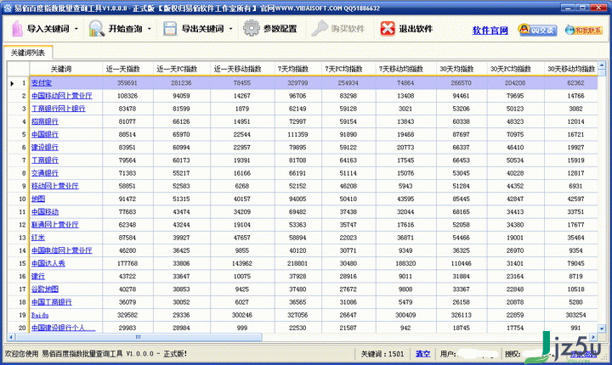Open the 中国工商银行 keyword link
The image size is (612, 365).
click(52, 301)
